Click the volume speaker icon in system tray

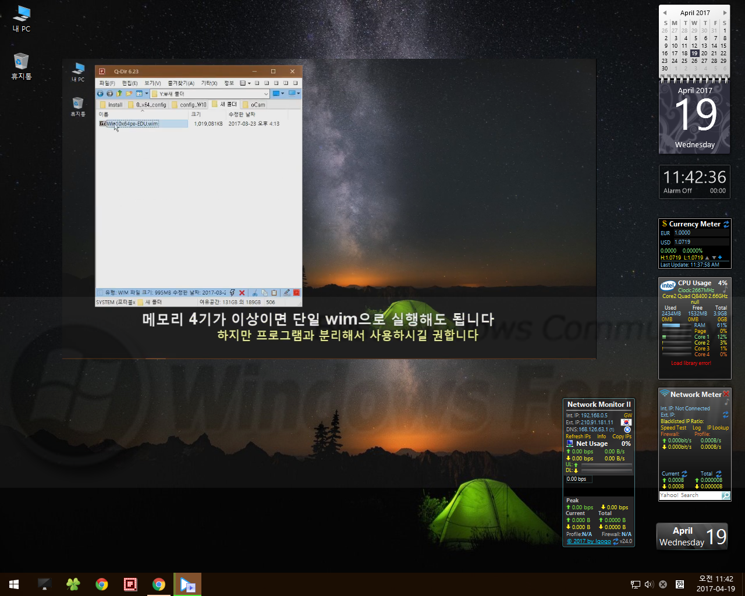(649, 584)
